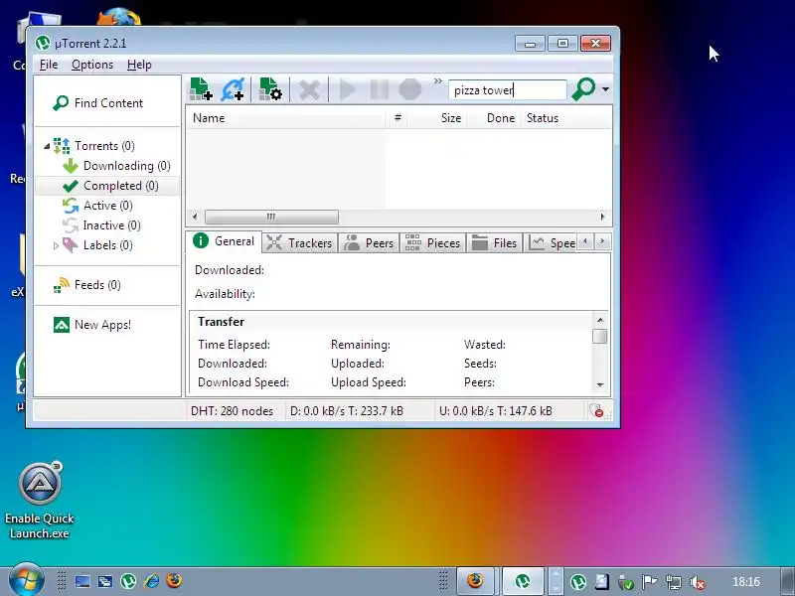
Task: Click the Firefox quick launch icon
Action: (x=175, y=581)
